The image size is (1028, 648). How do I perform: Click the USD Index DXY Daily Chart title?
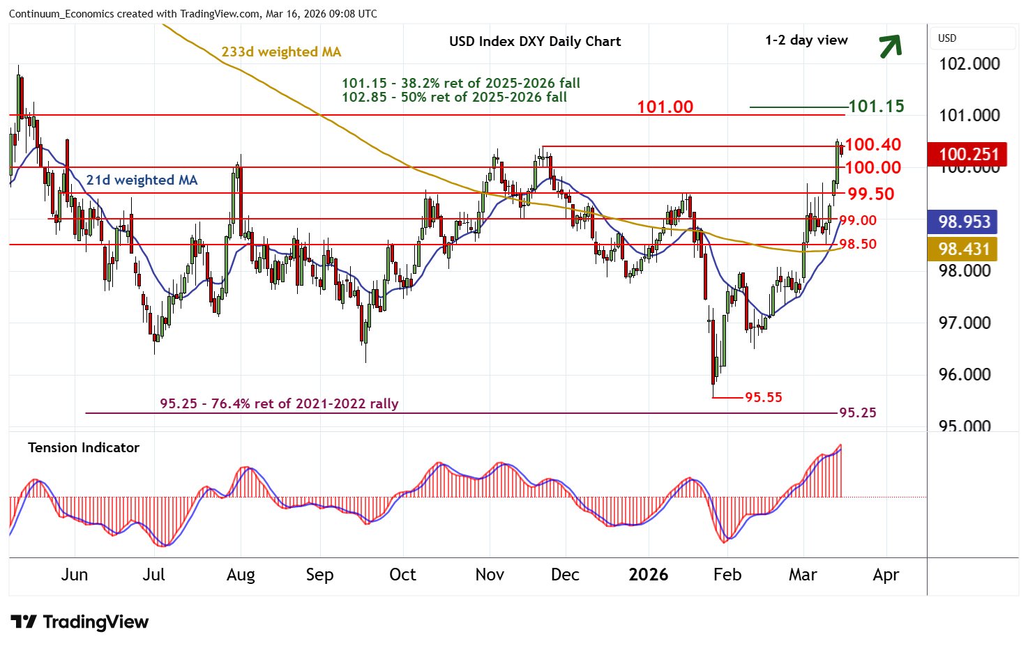(x=535, y=41)
